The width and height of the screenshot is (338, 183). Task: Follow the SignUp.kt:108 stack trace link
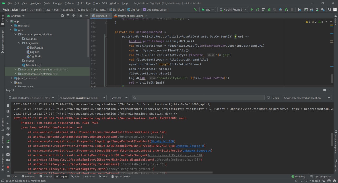(x=162, y=141)
